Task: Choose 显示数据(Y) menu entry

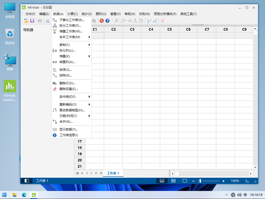Action: pyautogui.click(x=71, y=129)
